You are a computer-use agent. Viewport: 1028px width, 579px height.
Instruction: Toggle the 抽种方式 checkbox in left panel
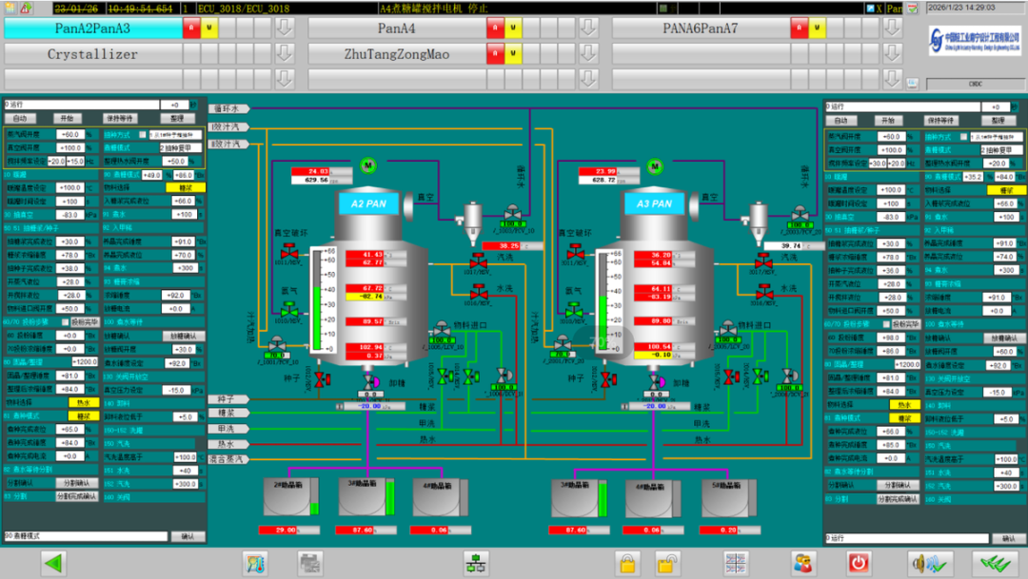pos(142,135)
